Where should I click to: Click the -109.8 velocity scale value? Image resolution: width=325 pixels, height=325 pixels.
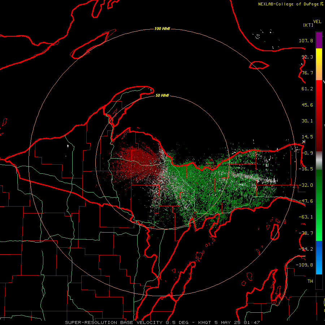click(304, 265)
